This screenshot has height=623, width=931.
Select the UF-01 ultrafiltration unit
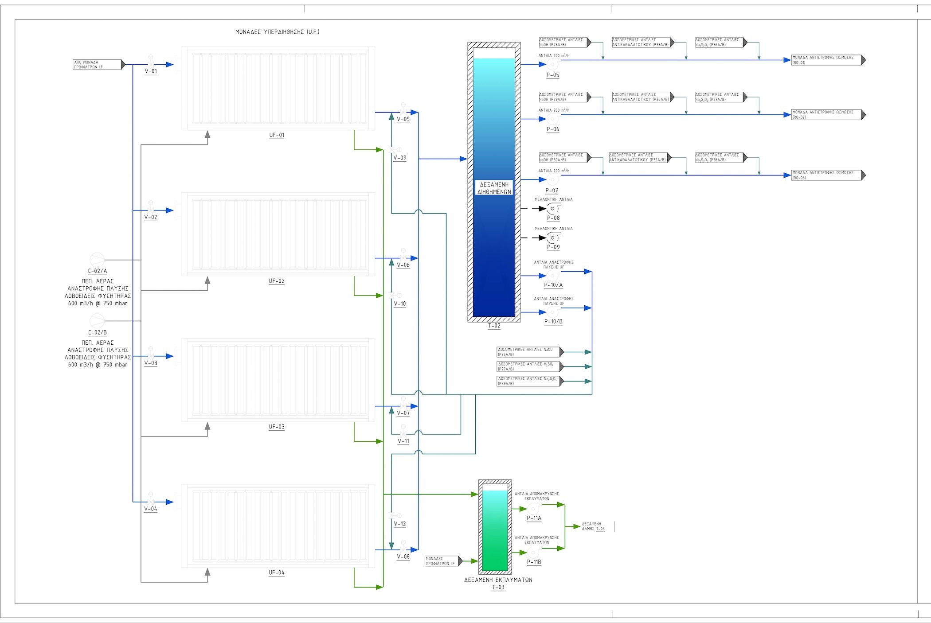[278, 89]
